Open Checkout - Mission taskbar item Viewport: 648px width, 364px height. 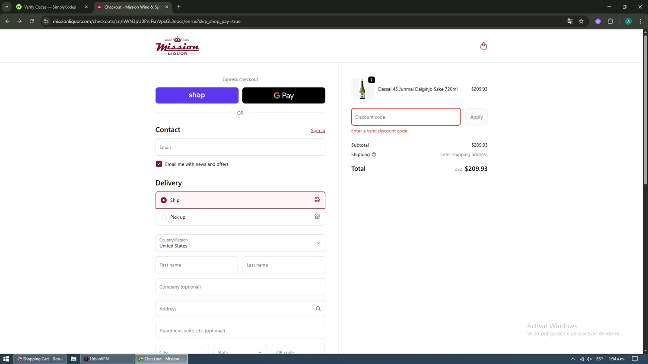[x=161, y=359]
